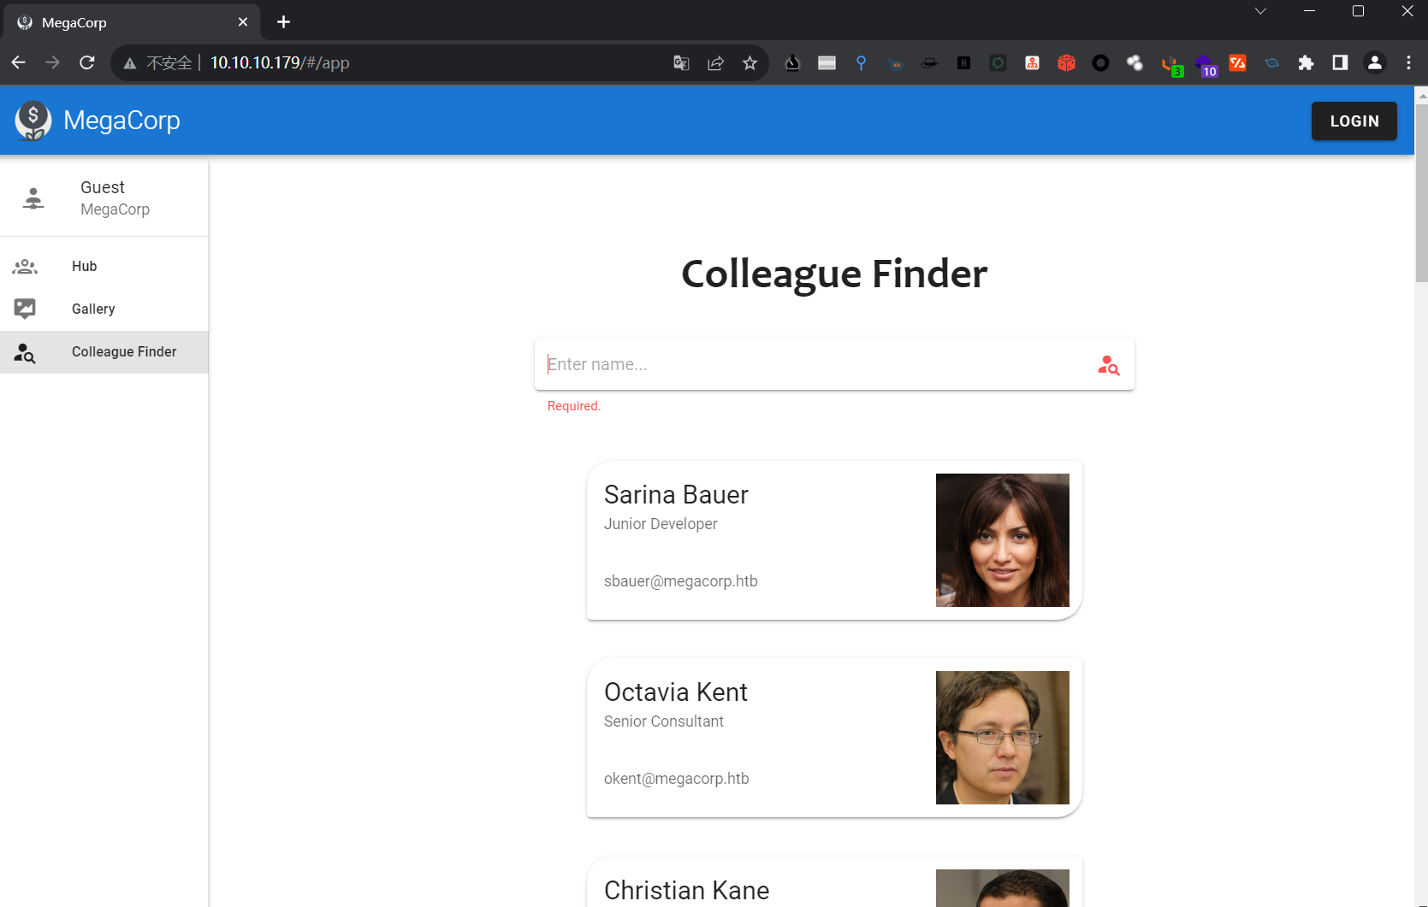Viewport: 1428px width, 907px height.
Task: Click the Junior Developer job title
Action: point(661,524)
